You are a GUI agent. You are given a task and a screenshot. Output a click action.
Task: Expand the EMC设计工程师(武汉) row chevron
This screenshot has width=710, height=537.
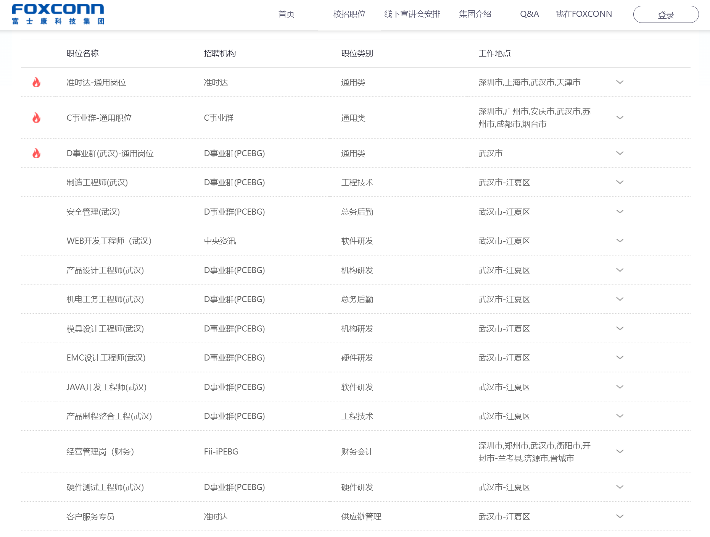pos(620,357)
